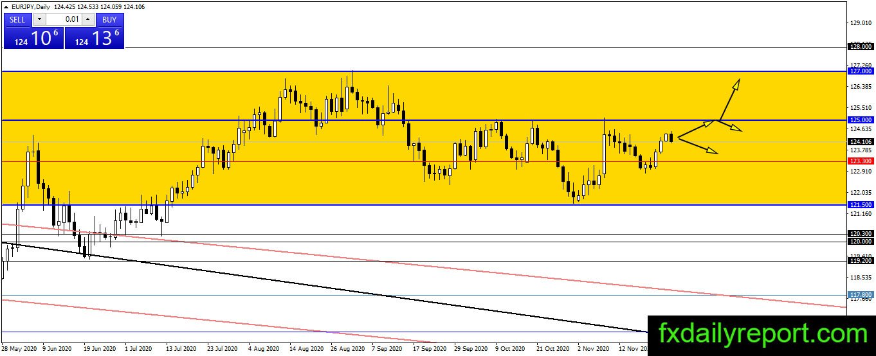
Task: Click the 121.500 blue price label
Action: pos(861,205)
